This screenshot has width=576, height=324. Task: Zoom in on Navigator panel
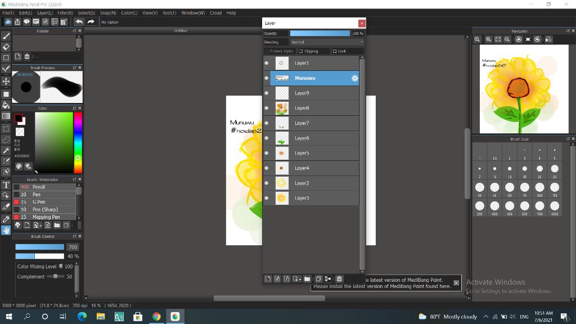(x=489, y=39)
